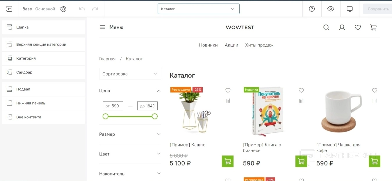Select the Шапка section in sidebar

tap(44, 27)
